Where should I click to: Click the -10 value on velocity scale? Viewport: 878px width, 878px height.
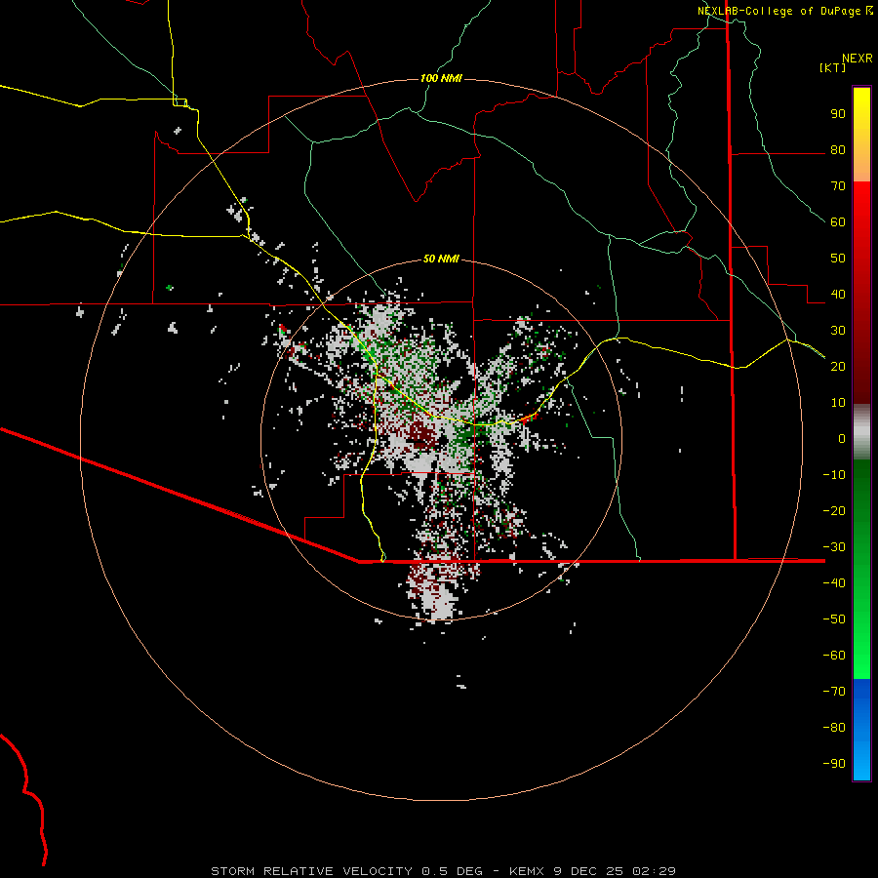click(834, 475)
